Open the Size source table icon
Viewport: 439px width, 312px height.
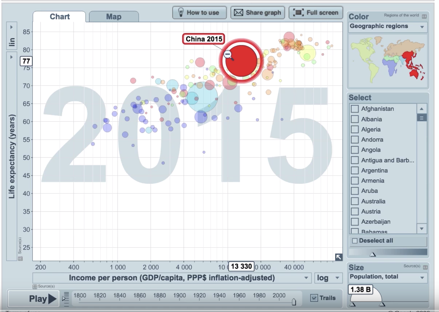425,267
